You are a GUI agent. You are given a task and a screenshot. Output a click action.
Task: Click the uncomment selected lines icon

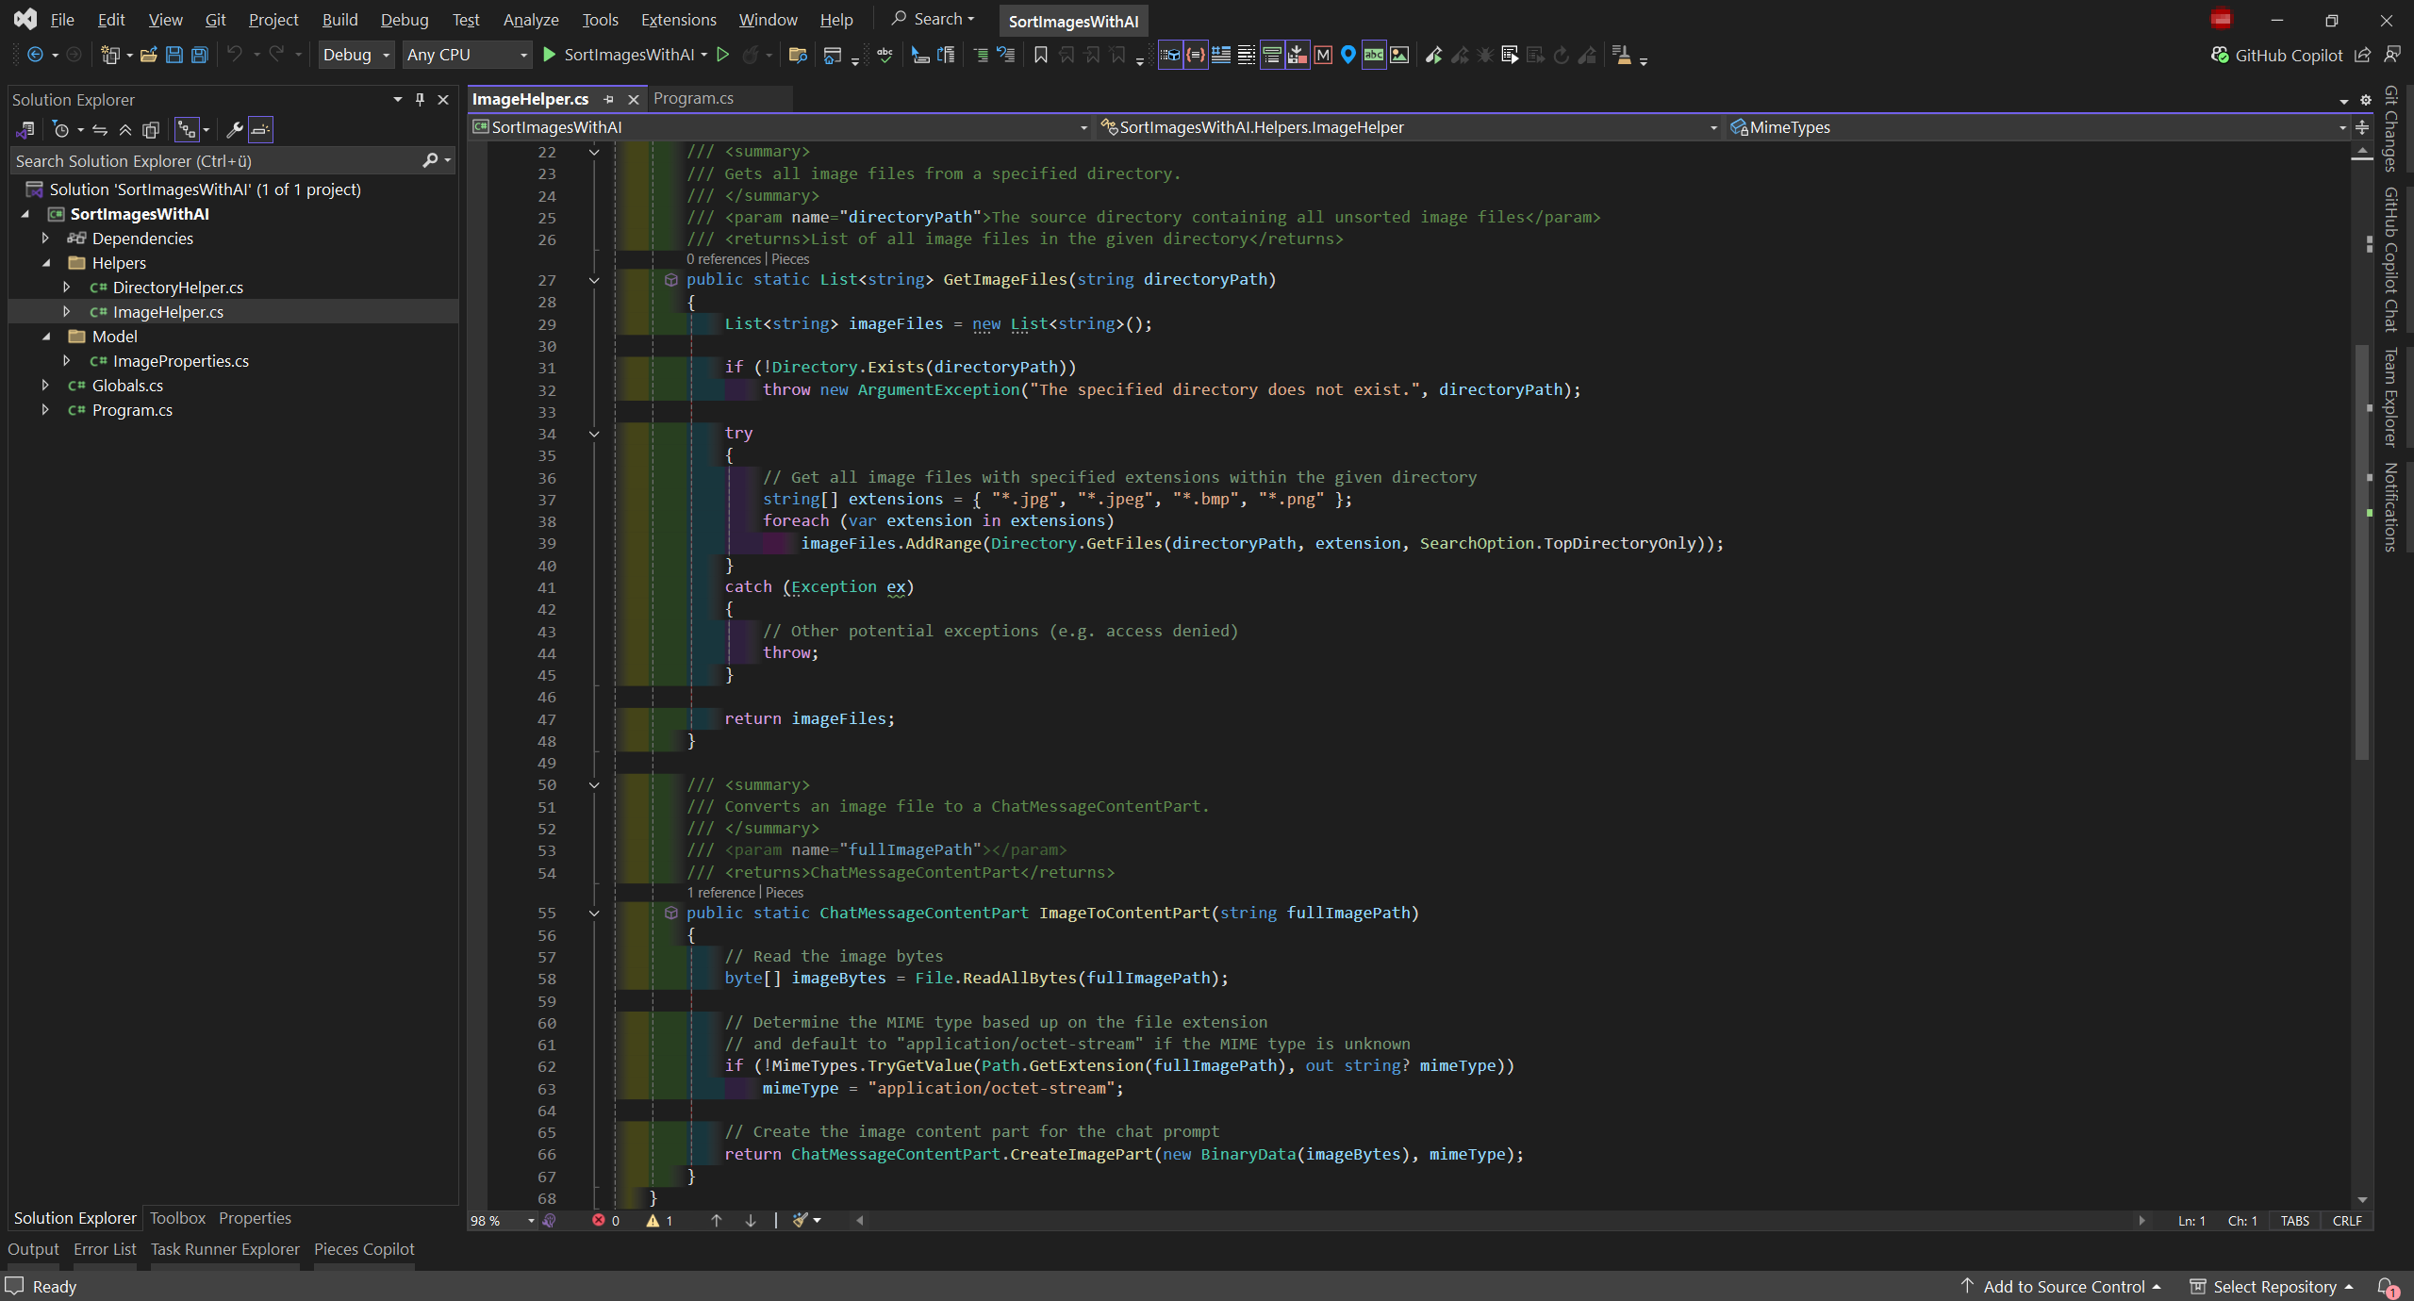(x=1006, y=55)
